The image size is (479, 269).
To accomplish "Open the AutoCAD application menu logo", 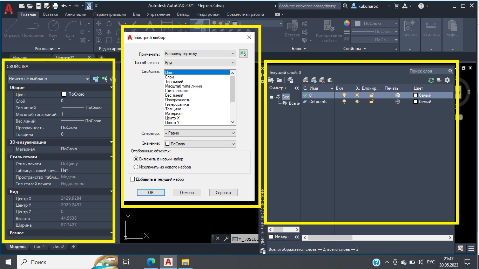I will coord(9,8).
